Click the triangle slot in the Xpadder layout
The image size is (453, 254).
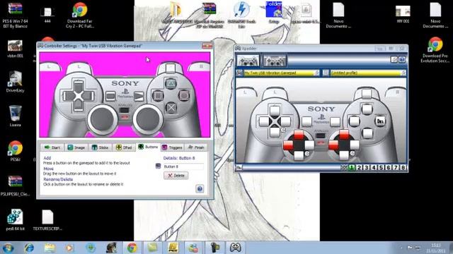(x=367, y=109)
